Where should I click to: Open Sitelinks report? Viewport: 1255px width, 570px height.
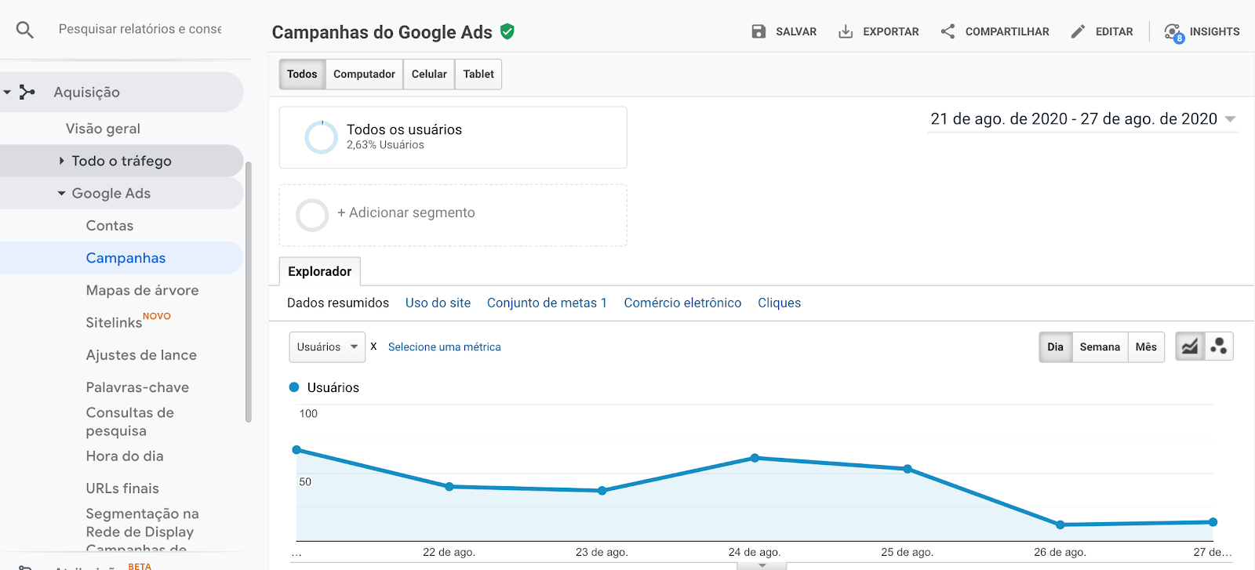click(114, 322)
